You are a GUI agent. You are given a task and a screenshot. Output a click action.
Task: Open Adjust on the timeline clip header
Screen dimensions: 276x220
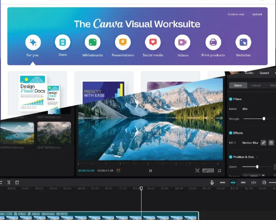(x=34, y=214)
